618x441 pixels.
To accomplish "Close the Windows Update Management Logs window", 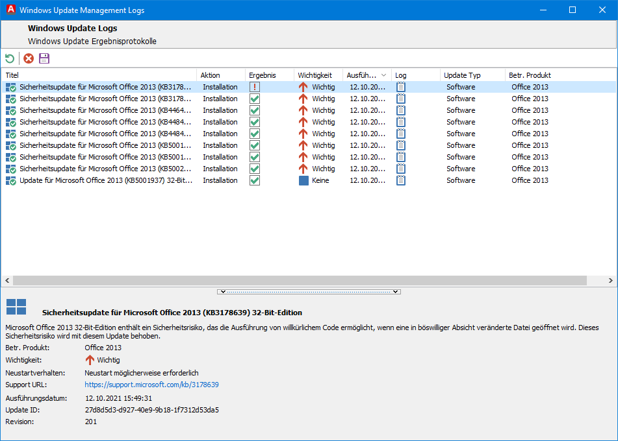I will click(x=602, y=10).
